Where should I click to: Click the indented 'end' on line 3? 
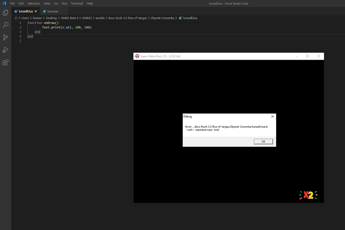coord(38,32)
